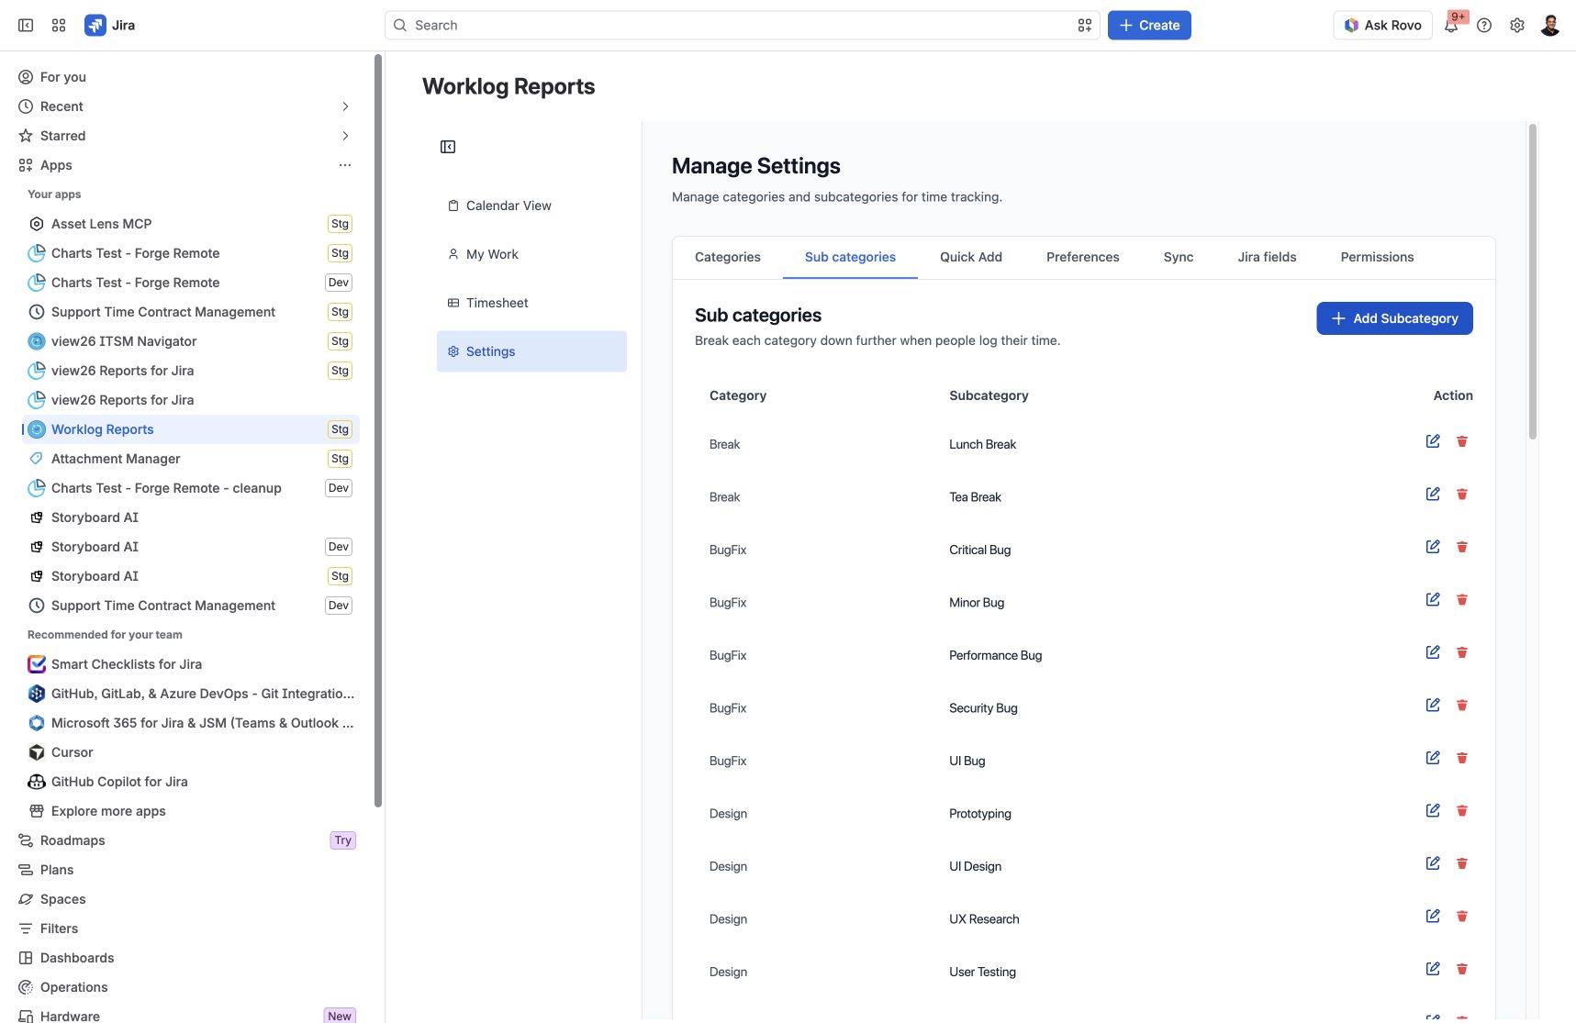Delete the Minor Bug subcategory
The image size is (1576, 1023).
tap(1462, 600)
